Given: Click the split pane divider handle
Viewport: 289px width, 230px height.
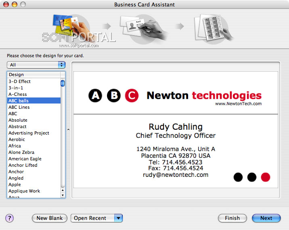Looking at the screenshot, I should (68, 130).
